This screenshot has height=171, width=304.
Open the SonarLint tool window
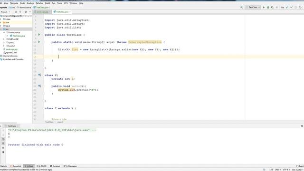pyautogui.click(x=16, y=166)
